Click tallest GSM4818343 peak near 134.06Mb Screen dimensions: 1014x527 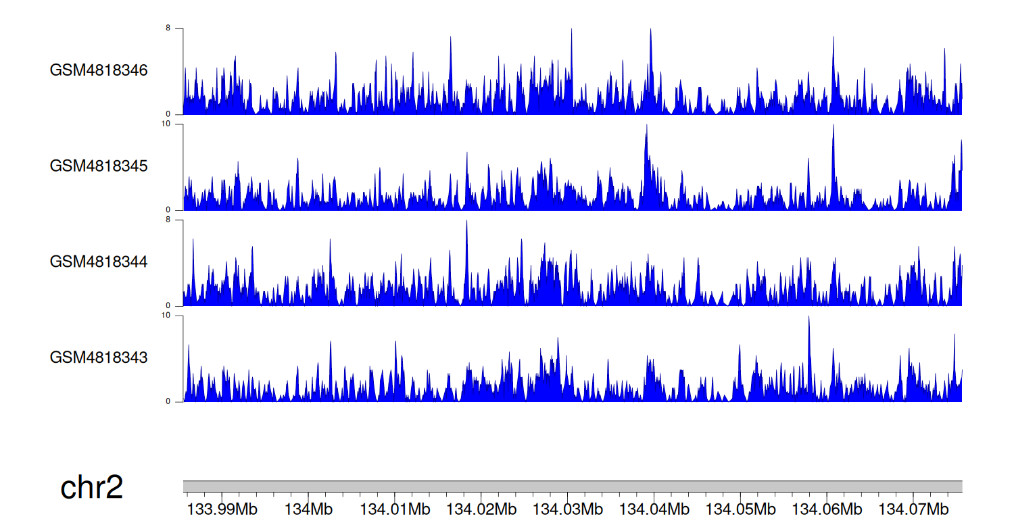[x=808, y=319]
